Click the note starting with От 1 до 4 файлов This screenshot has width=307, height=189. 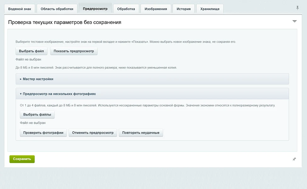147,106
